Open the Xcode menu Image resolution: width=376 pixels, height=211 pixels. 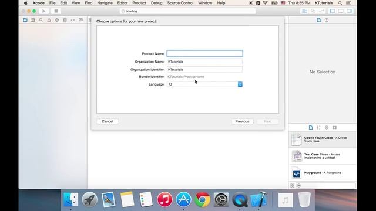click(39, 3)
